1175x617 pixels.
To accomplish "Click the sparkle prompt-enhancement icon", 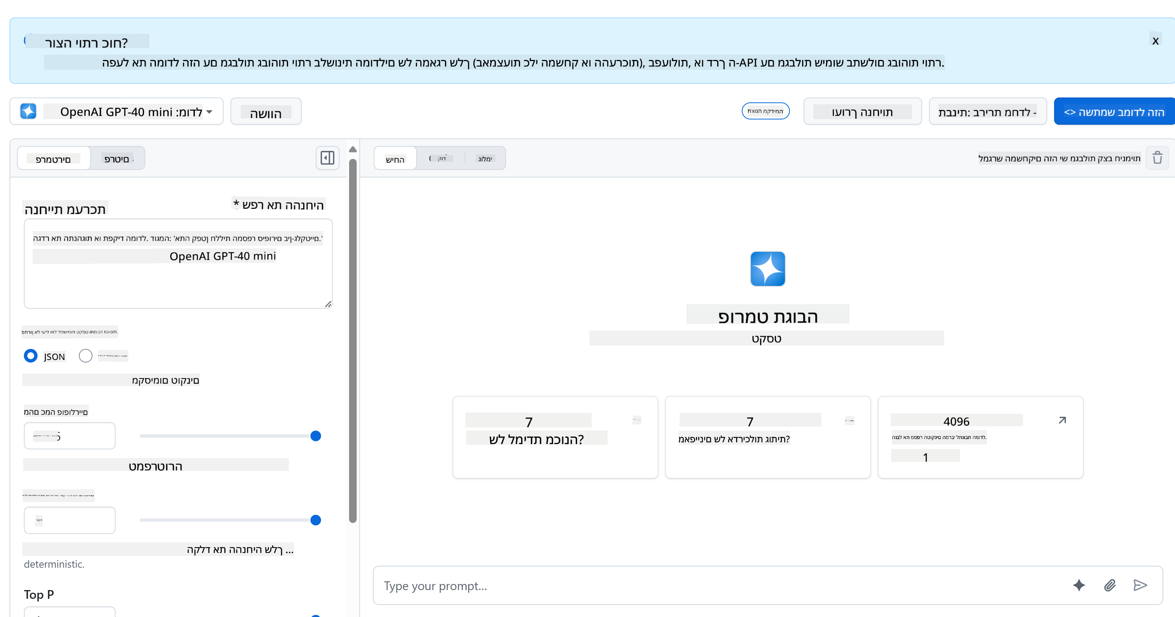I will pyautogui.click(x=1079, y=586).
